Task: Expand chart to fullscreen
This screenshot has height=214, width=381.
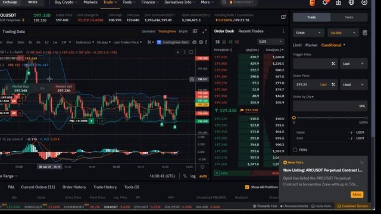Action: pyautogui.click(x=205, y=32)
